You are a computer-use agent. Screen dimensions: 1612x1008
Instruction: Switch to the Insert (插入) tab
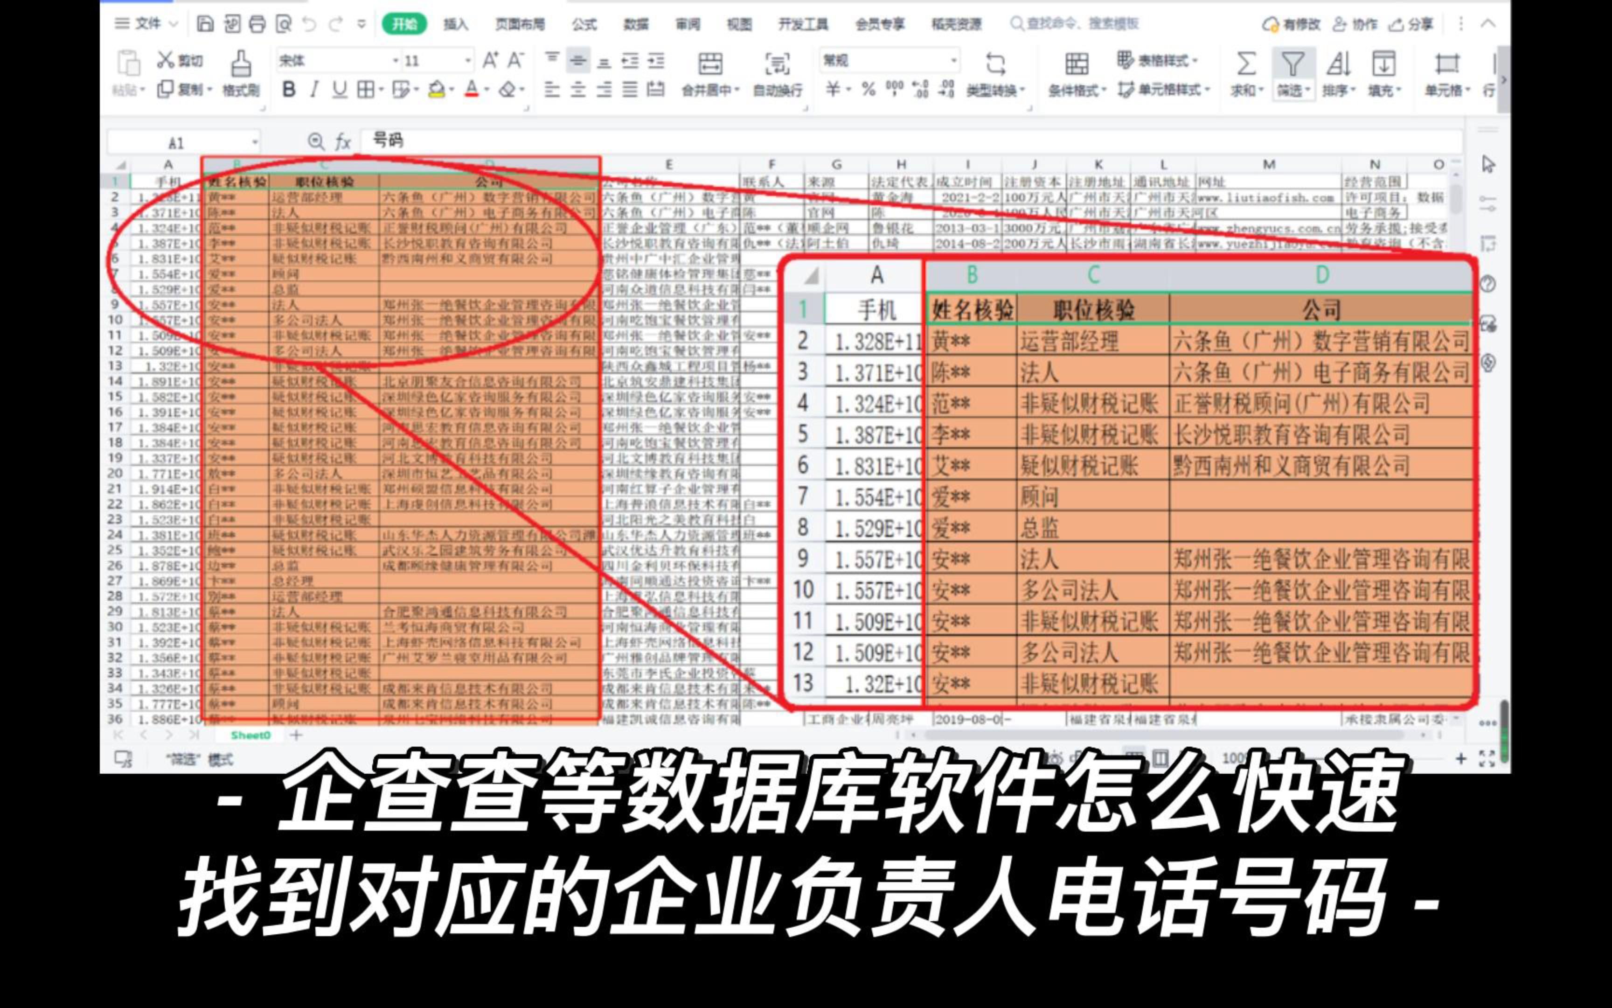pyautogui.click(x=456, y=25)
